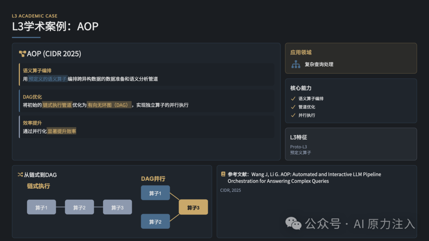This screenshot has width=429, height=241.
Task: Click the shuffle icon beside 从链式到DAG
Action: [20, 175]
